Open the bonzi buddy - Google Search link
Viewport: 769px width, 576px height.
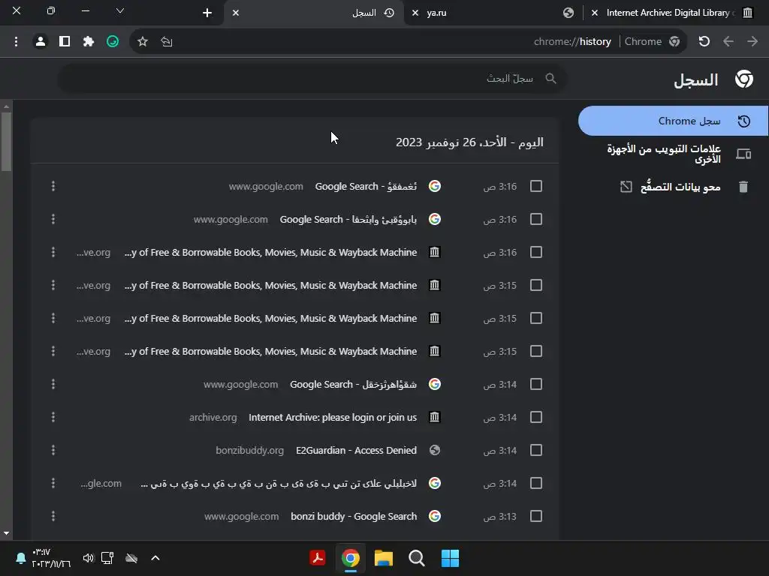pos(354,516)
